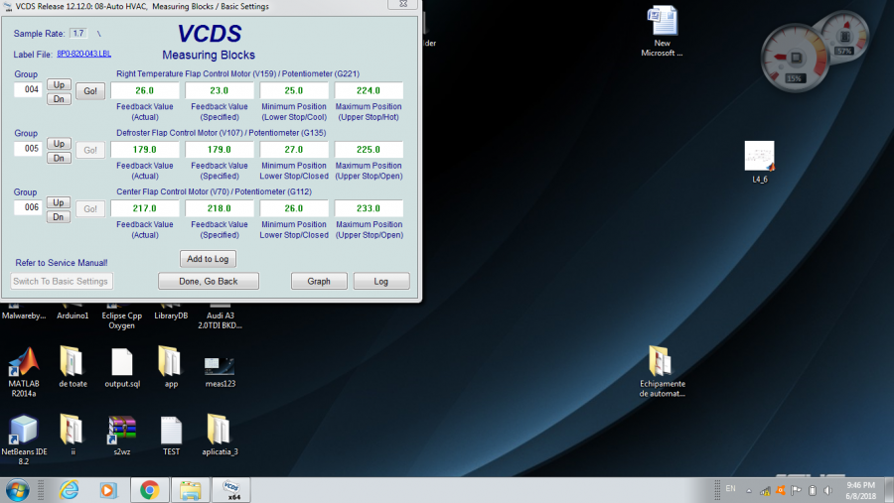Click the Done, Go Back button

pos(209,282)
